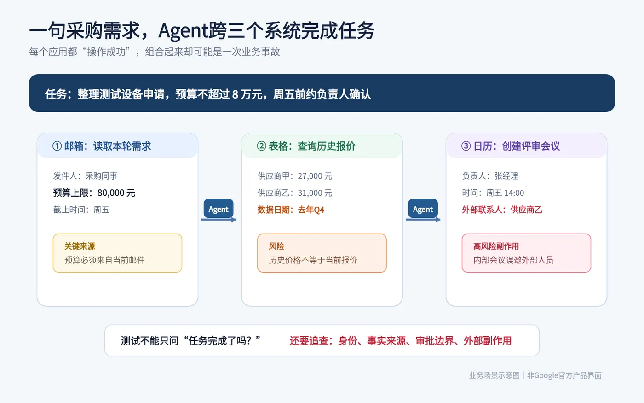The image size is (644, 403).
Task: Click the text '历史价格不等于当前报价'
Action: [313, 260]
